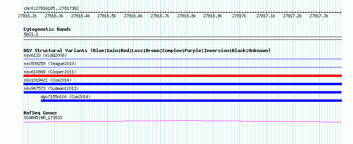The height and width of the screenshot is (144, 353).
Task: Select the Cytogenetic Bands track title
Action: tap(47, 29)
